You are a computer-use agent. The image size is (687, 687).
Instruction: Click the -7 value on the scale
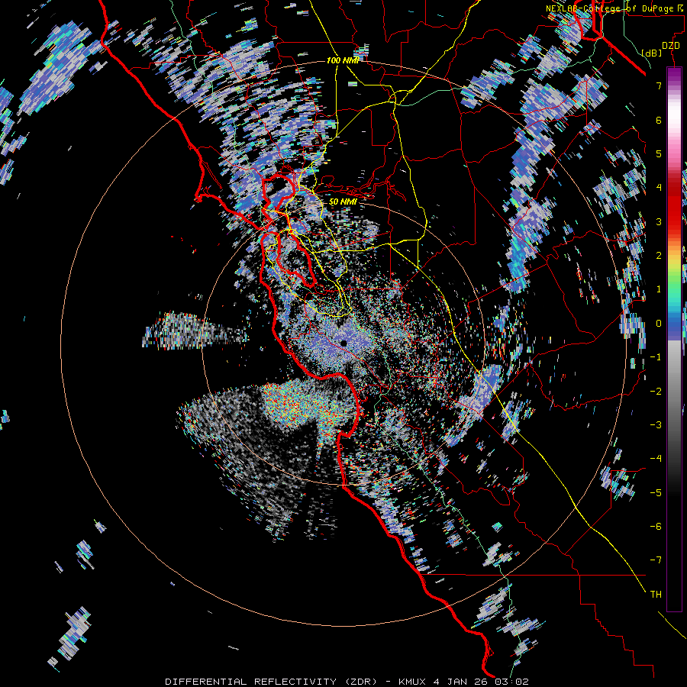pyautogui.click(x=656, y=560)
